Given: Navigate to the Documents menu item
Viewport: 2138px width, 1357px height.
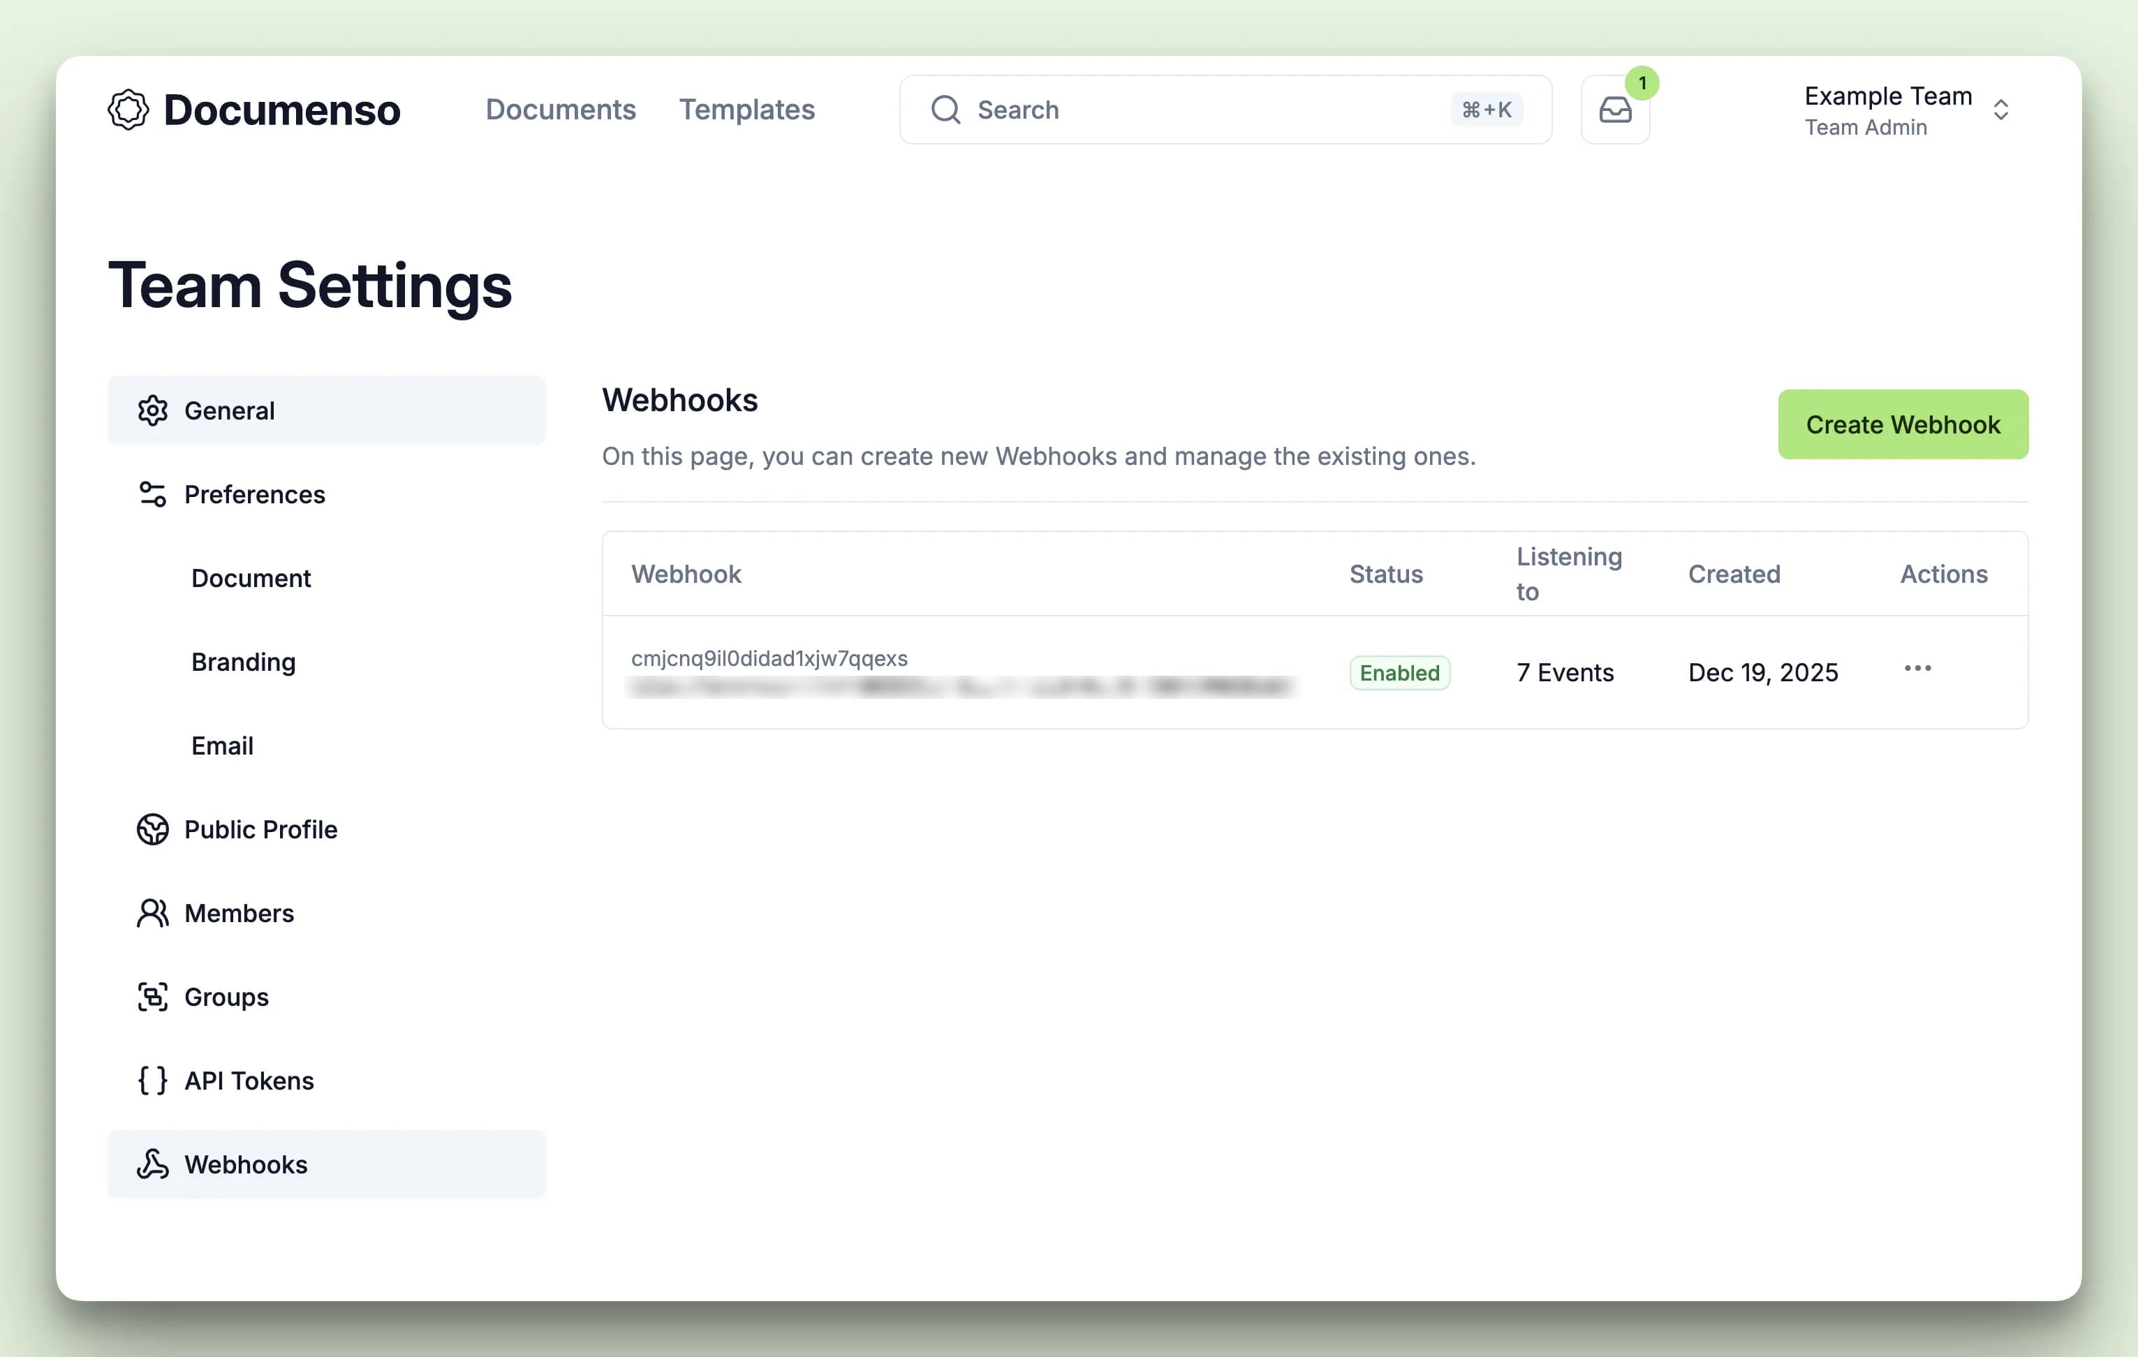Looking at the screenshot, I should click(560, 109).
